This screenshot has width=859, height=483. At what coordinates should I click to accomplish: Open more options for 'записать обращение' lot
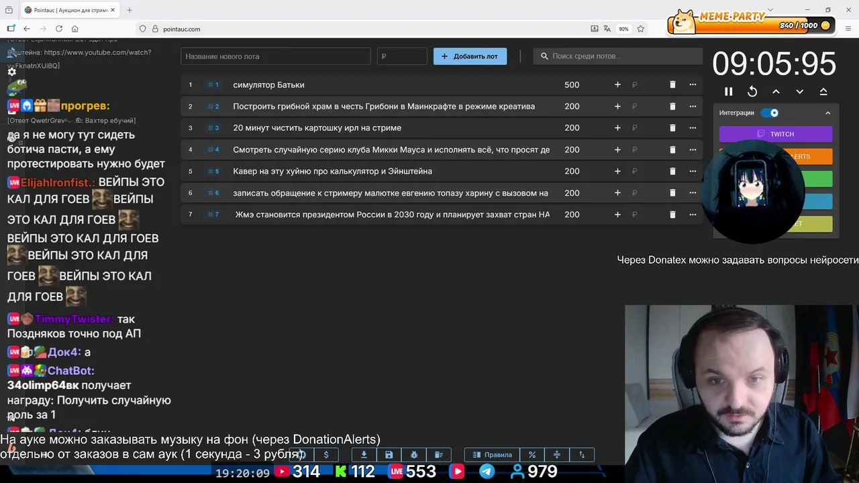(x=693, y=193)
